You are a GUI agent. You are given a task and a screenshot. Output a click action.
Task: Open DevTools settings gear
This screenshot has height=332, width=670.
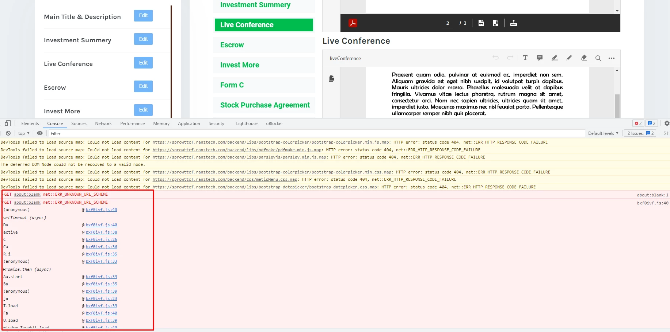667,123
